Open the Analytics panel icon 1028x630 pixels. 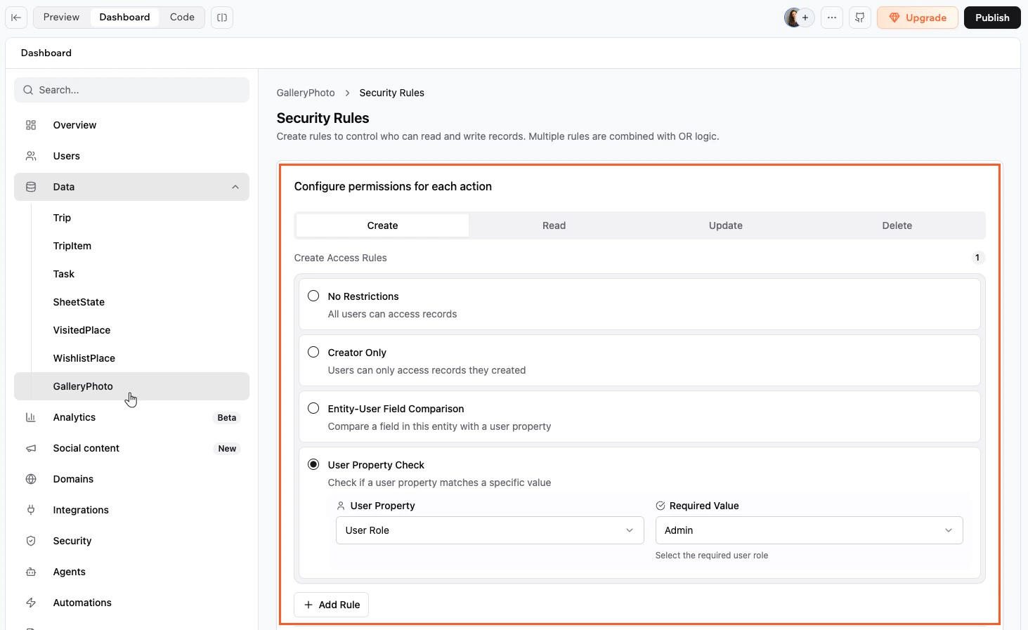pos(30,417)
